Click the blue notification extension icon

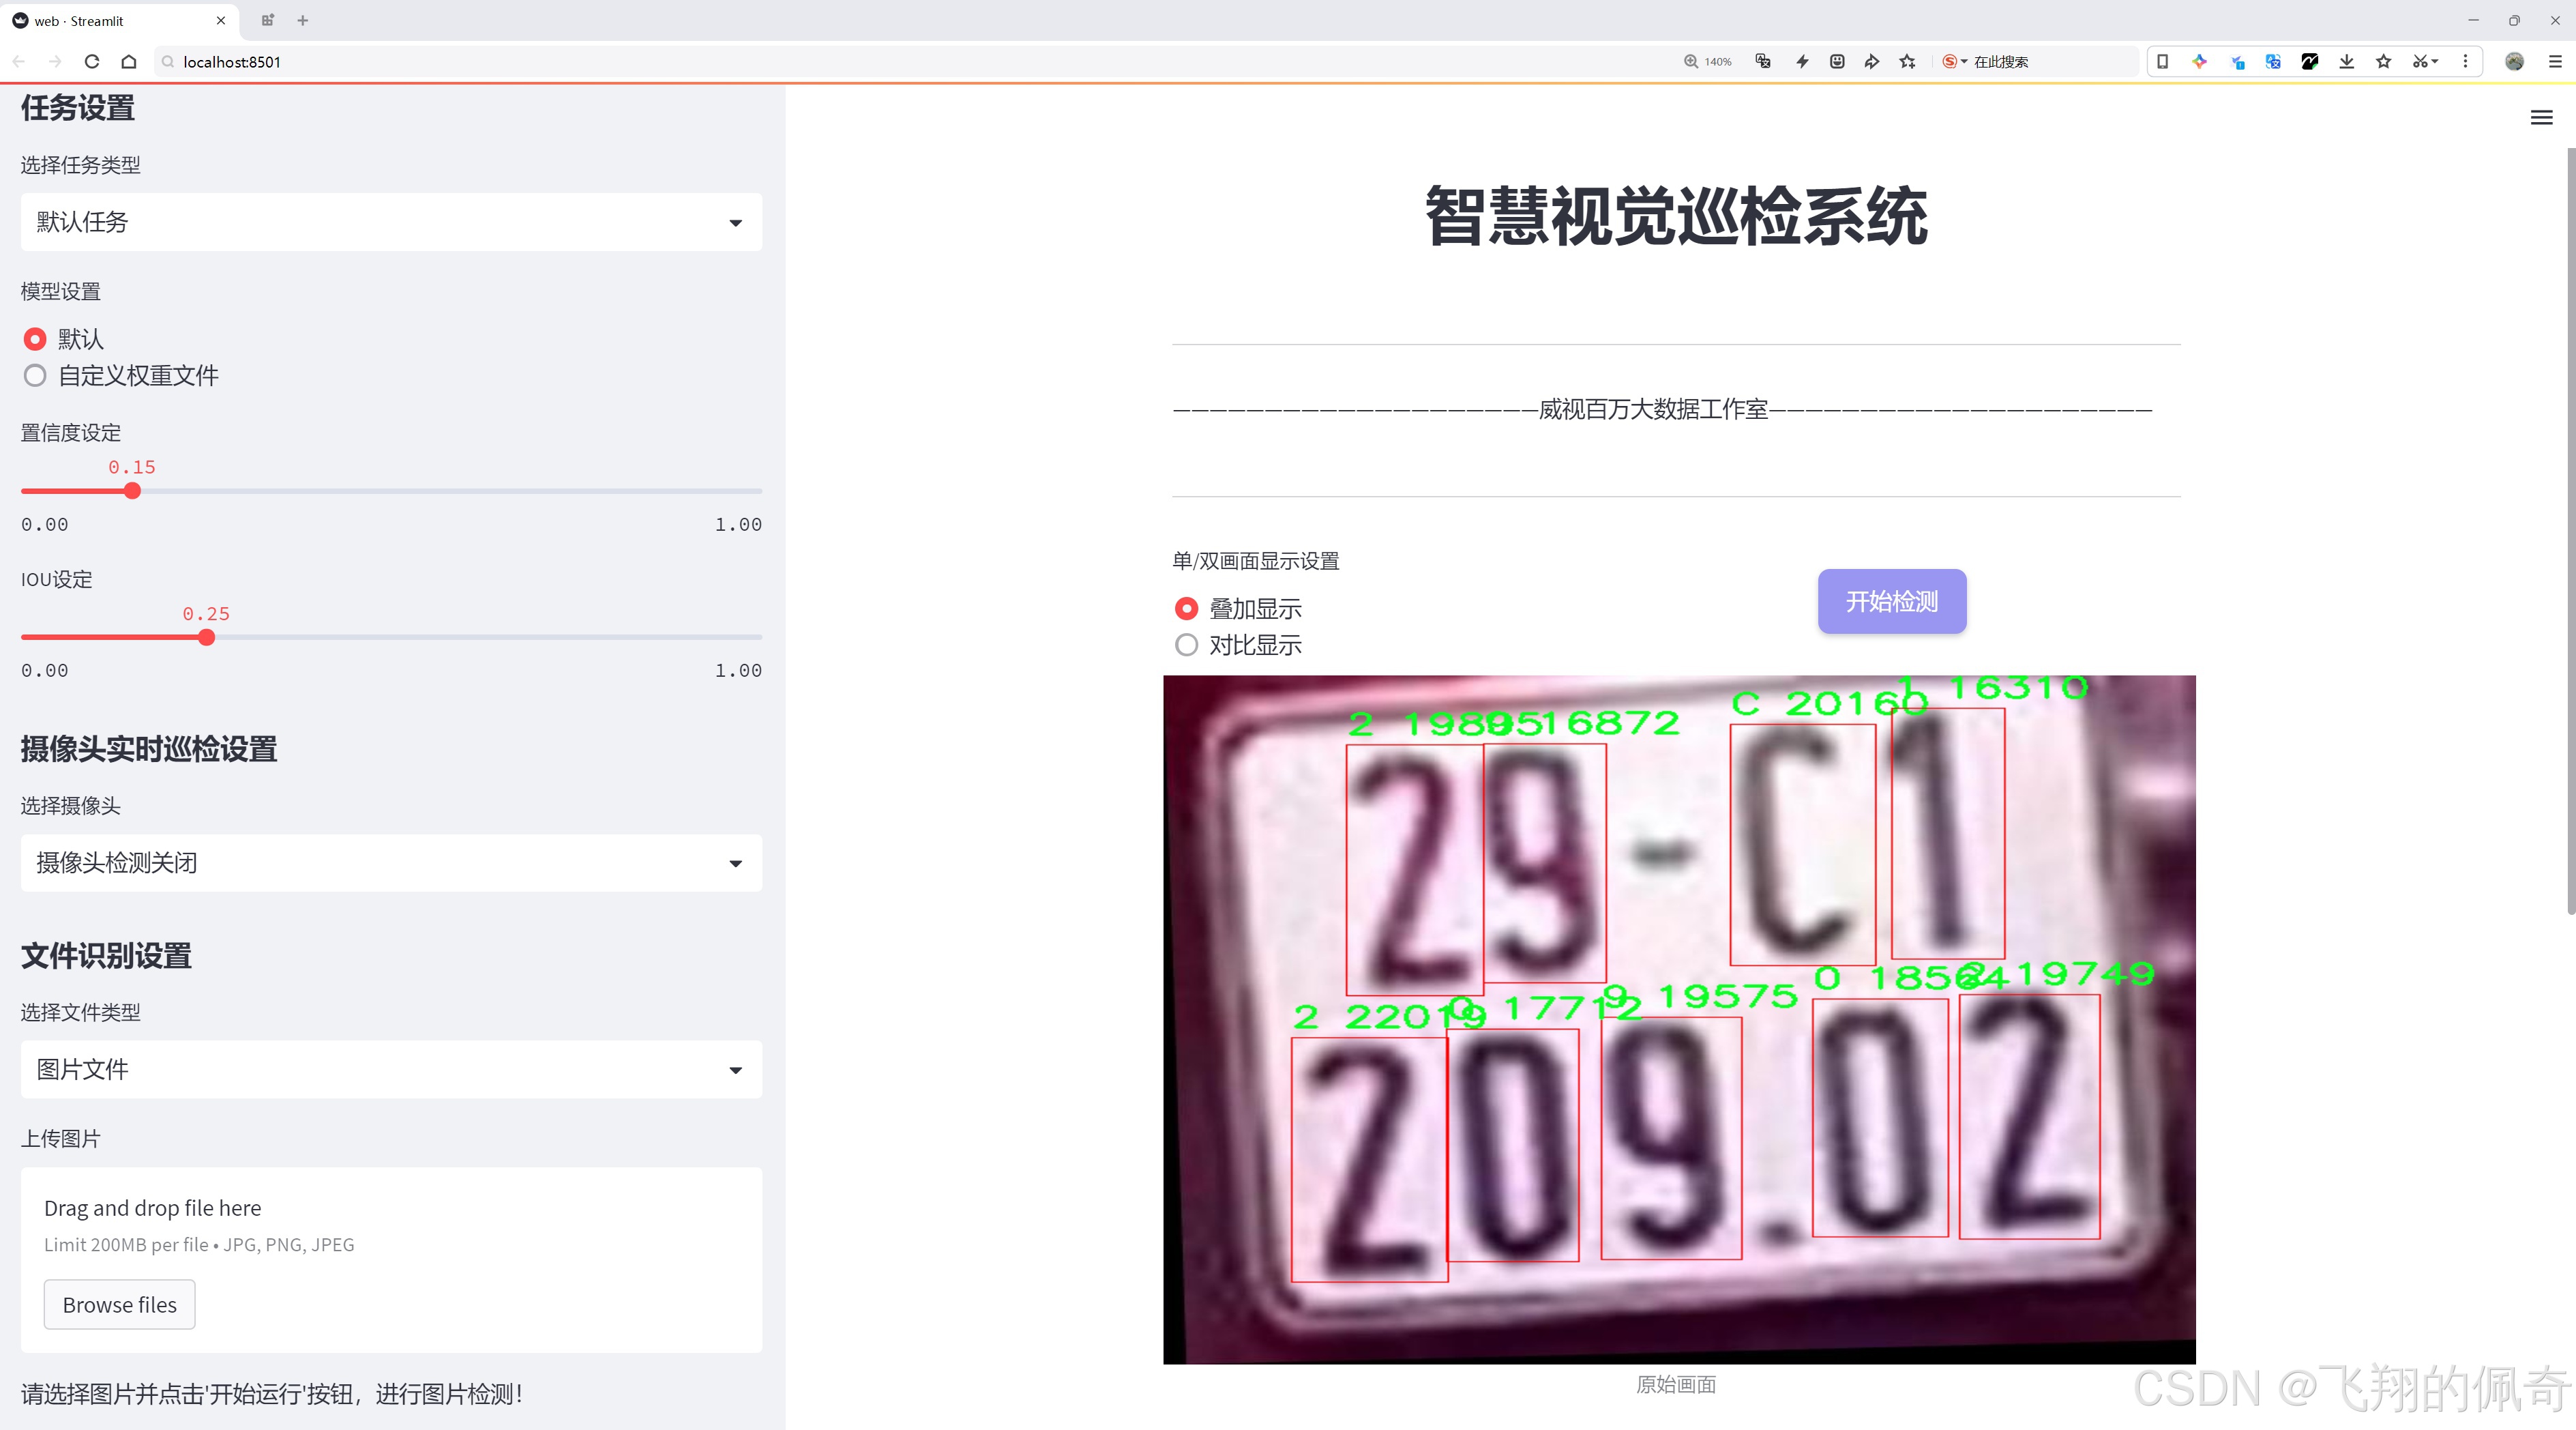2237,62
